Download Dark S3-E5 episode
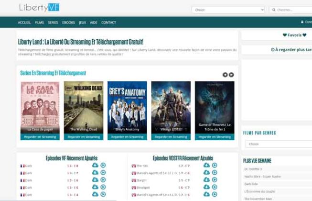This screenshot has width=312, height=201. (x=95, y=187)
